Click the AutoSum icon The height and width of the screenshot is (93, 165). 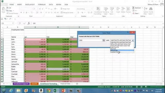[133, 8]
